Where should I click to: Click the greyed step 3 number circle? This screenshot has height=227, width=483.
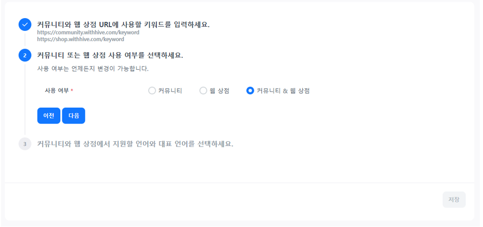point(25,144)
